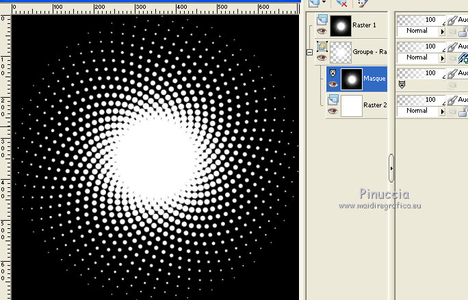Image resolution: width=468 pixels, height=300 pixels.
Task: Click the bright center of the canvas image
Action: pos(155,158)
